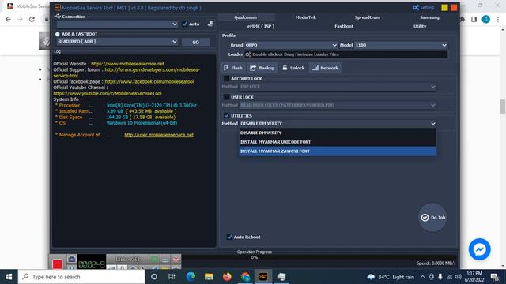Viewport: 506px width, 284px height.
Task: Toggle the Auto connection checkbox
Action: [x=184, y=24]
